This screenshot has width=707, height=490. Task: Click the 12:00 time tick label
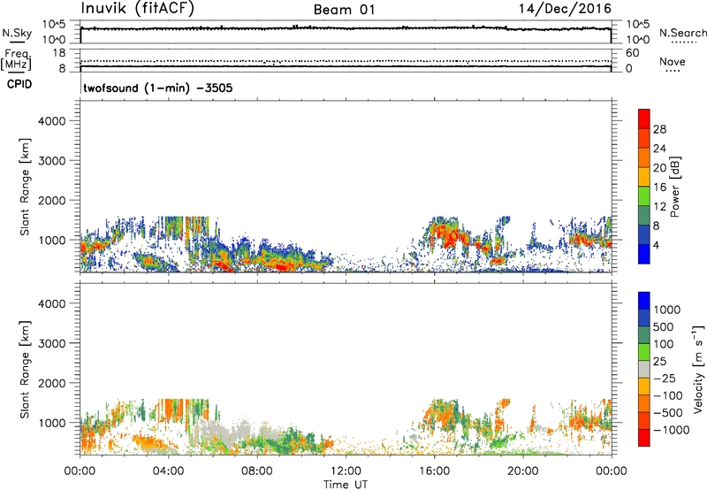[346, 471]
